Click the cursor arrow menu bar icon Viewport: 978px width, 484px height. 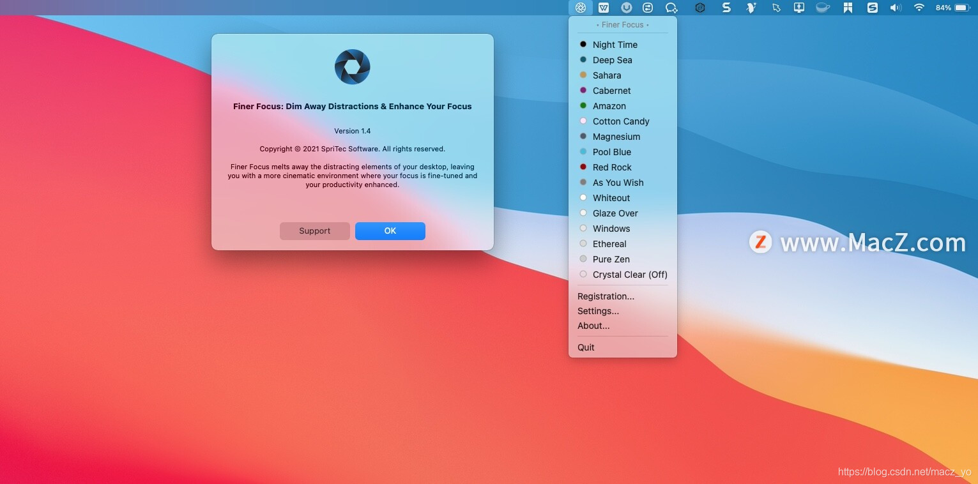click(x=776, y=8)
